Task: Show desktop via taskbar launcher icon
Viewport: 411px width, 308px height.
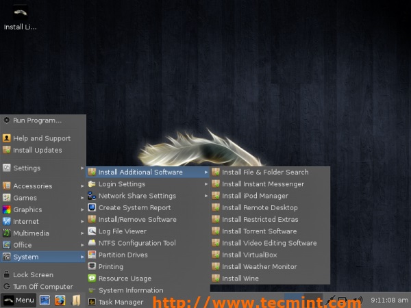Action: pos(45,300)
